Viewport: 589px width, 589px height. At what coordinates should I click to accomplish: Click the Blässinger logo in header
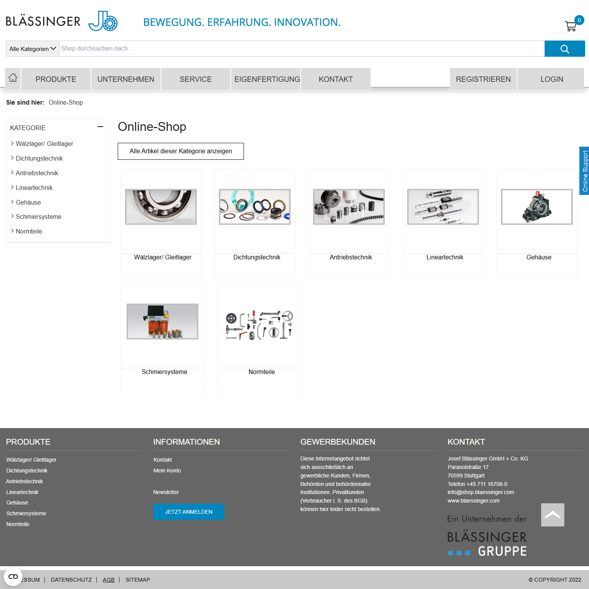tap(62, 21)
